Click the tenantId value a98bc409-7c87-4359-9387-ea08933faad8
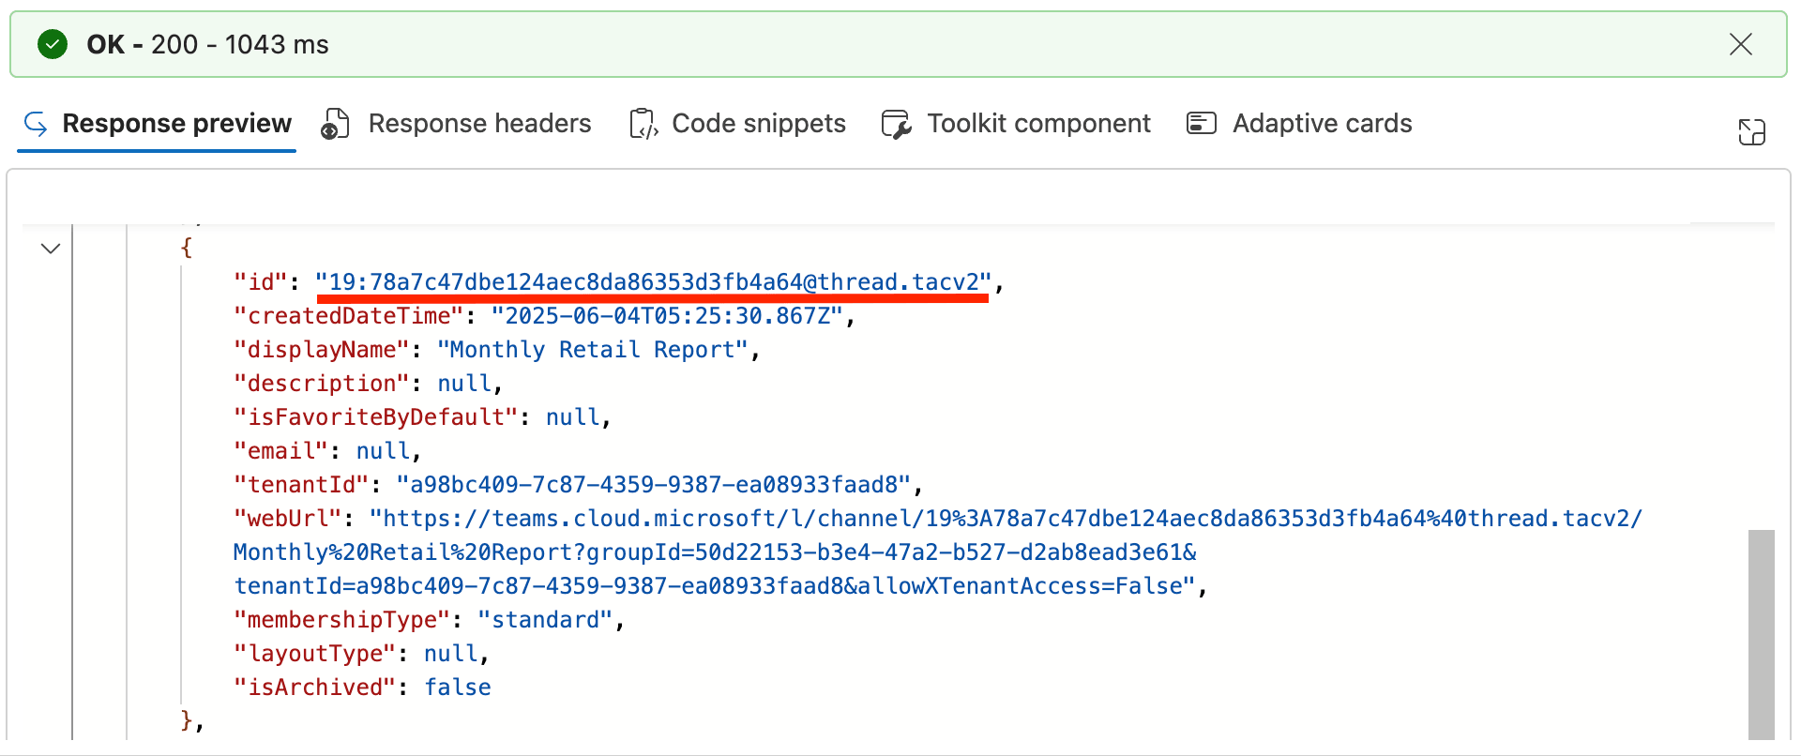The image size is (1801, 756). point(654,485)
